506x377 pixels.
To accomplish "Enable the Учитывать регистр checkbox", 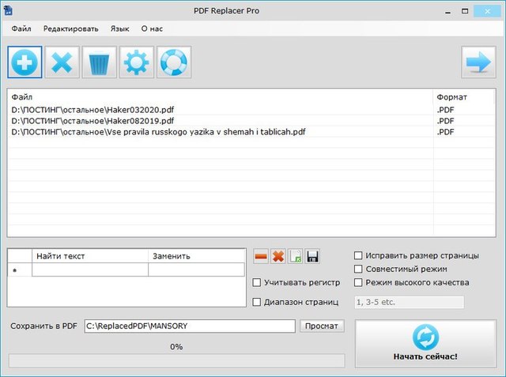I will click(256, 282).
